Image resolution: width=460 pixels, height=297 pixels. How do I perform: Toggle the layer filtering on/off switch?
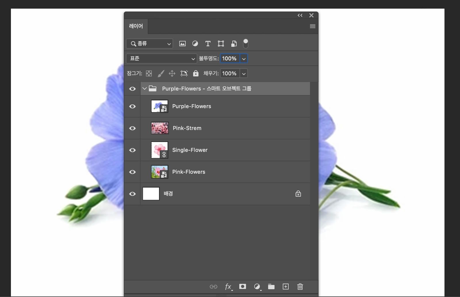pos(246,43)
